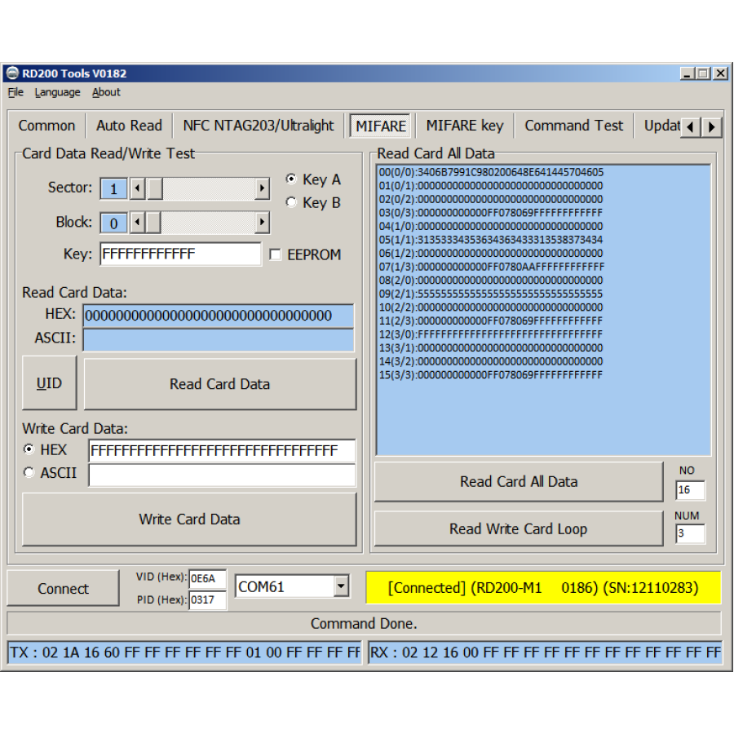Viewport: 734px width, 734px height.
Task: Select the Key A radio button
Action: tap(291, 179)
